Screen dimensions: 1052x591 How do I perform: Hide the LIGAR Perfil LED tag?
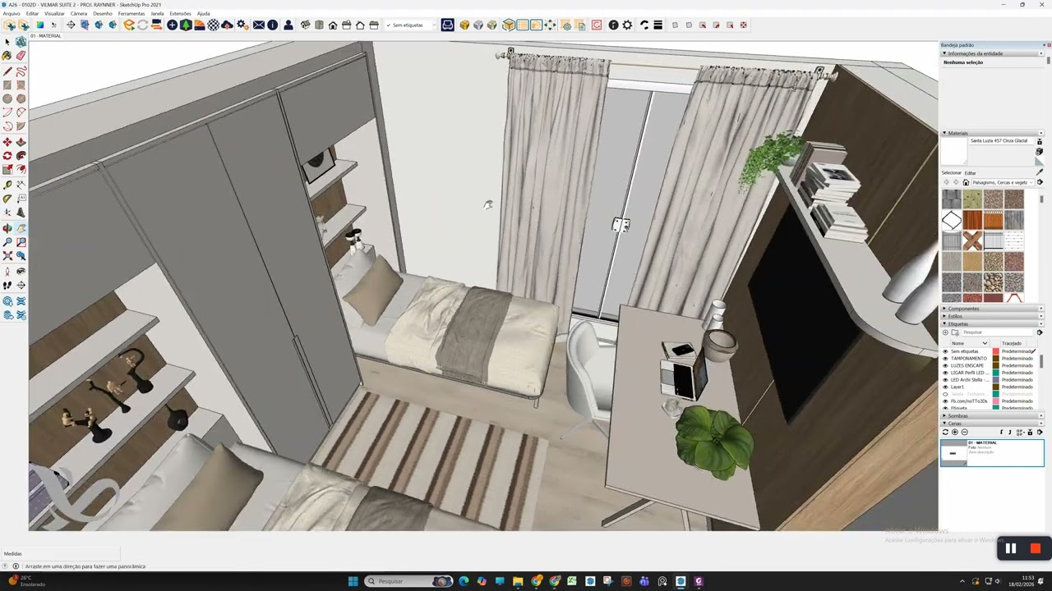point(945,373)
